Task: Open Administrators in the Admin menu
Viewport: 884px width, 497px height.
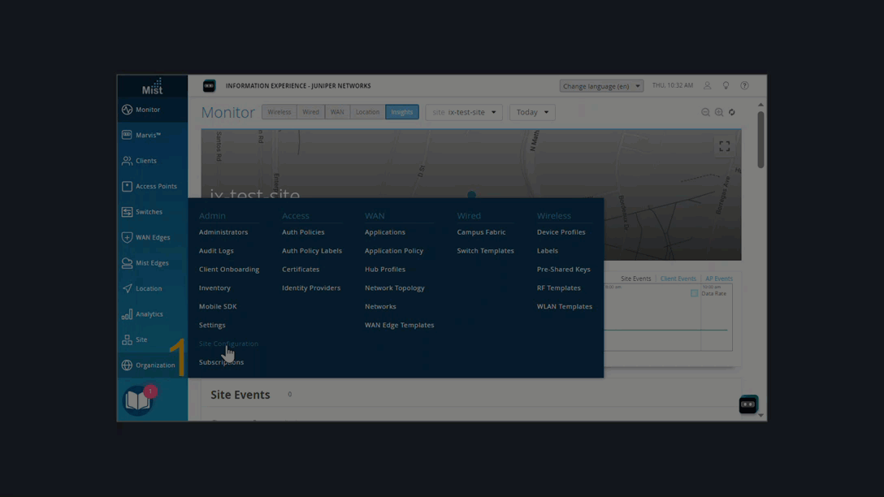Action: pos(223,232)
